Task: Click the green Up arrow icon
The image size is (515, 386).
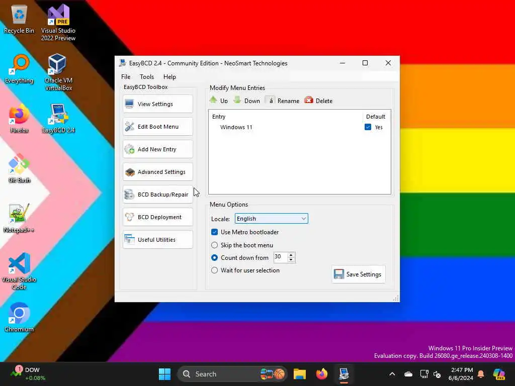Action: [x=213, y=100]
